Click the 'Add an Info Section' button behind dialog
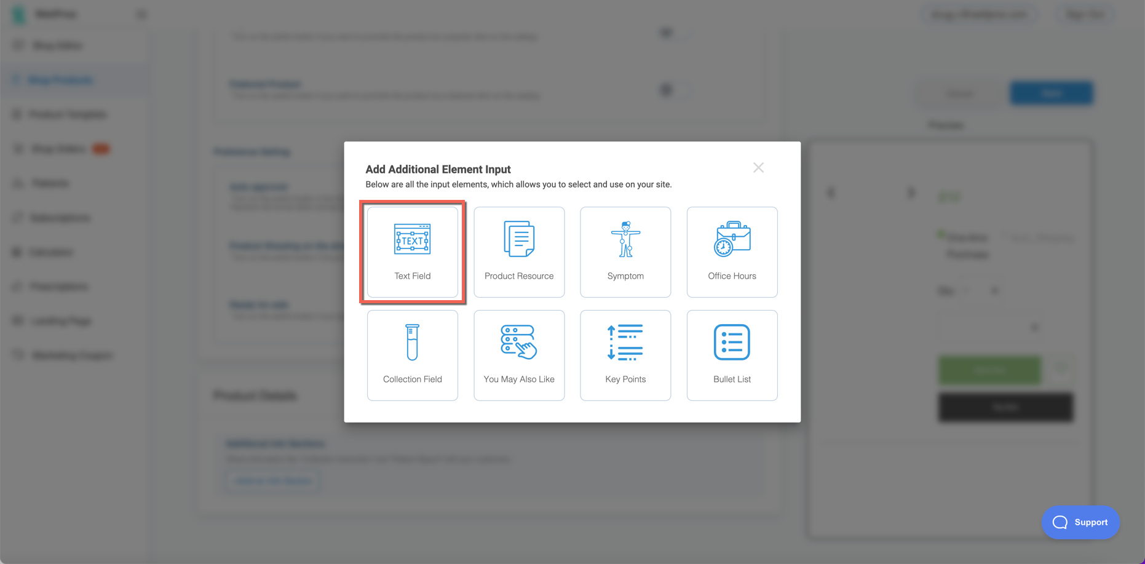 click(273, 481)
